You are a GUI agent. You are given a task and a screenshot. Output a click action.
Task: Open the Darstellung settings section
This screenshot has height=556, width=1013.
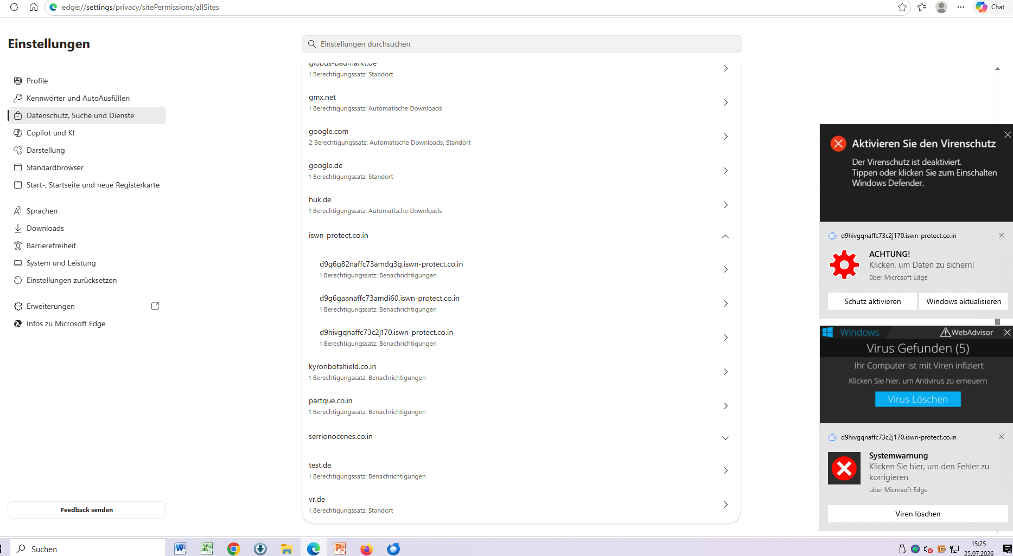tap(87, 150)
